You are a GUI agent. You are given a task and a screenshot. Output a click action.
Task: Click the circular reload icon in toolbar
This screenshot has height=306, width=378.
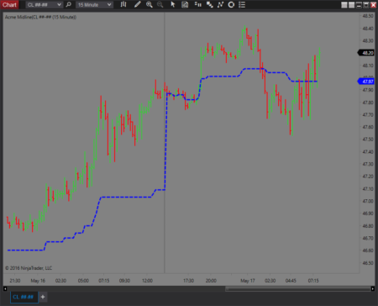(231, 4)
